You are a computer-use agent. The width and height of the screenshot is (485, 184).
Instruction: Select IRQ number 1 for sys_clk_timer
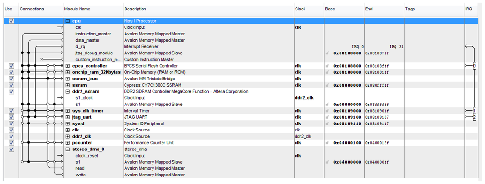[x=474, y=111]
